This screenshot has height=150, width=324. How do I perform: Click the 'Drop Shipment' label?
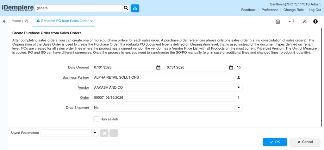tap(78, 108)
